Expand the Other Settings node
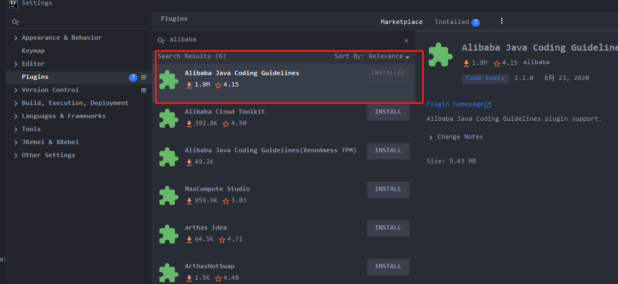 [16, 156]
